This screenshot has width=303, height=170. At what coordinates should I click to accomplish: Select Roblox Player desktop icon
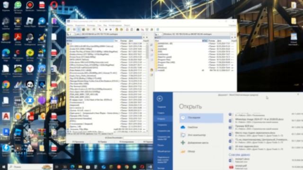pyautogui.click(x=30, y=22)
